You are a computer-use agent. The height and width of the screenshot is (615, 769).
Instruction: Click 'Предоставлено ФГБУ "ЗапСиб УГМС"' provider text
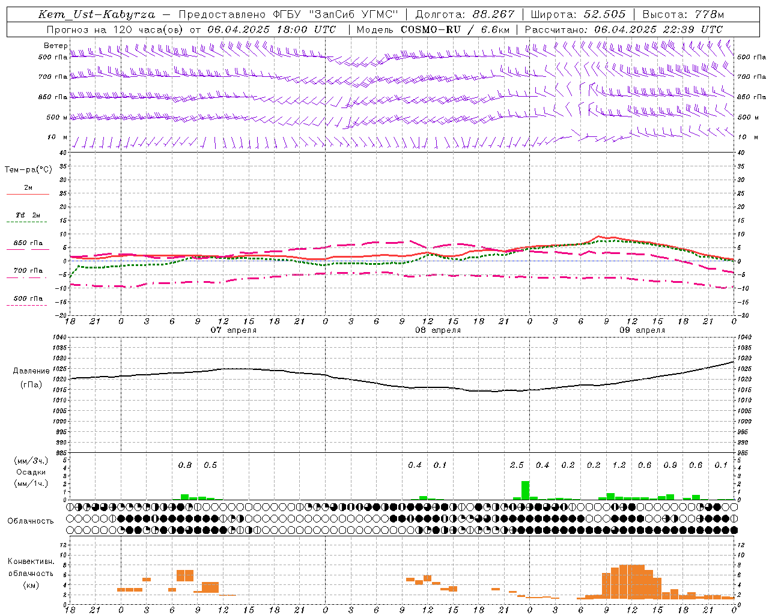point(288,14)
